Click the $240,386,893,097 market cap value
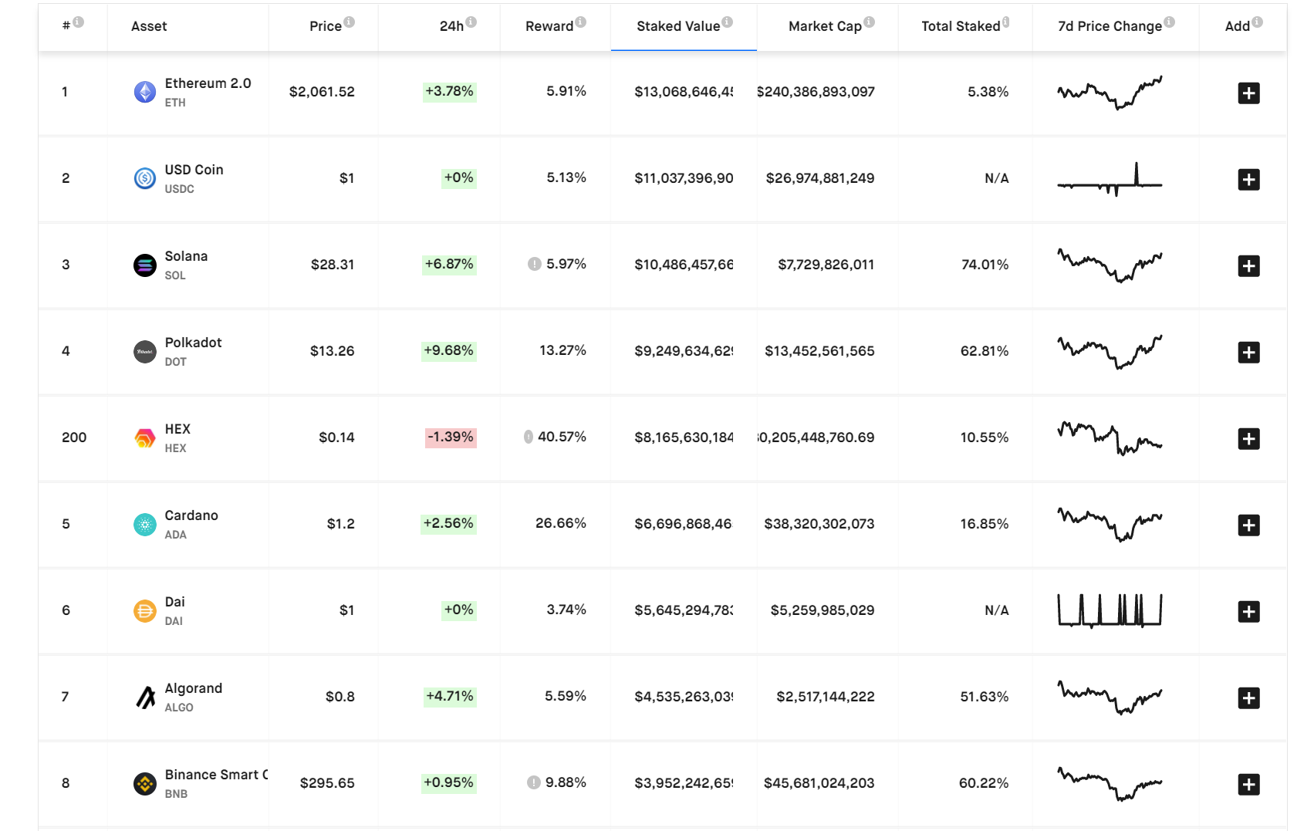This screenshot has width=1314, height=831. [816, 92]
